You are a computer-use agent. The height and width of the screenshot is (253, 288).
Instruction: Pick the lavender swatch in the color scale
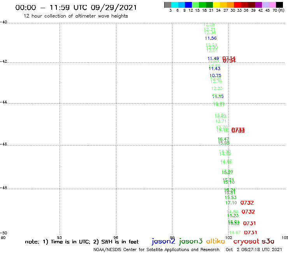coord(265,5)
